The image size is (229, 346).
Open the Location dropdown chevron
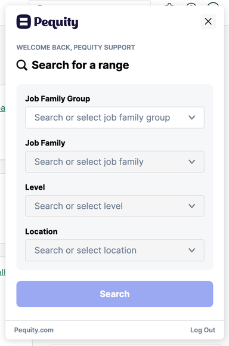191,250
